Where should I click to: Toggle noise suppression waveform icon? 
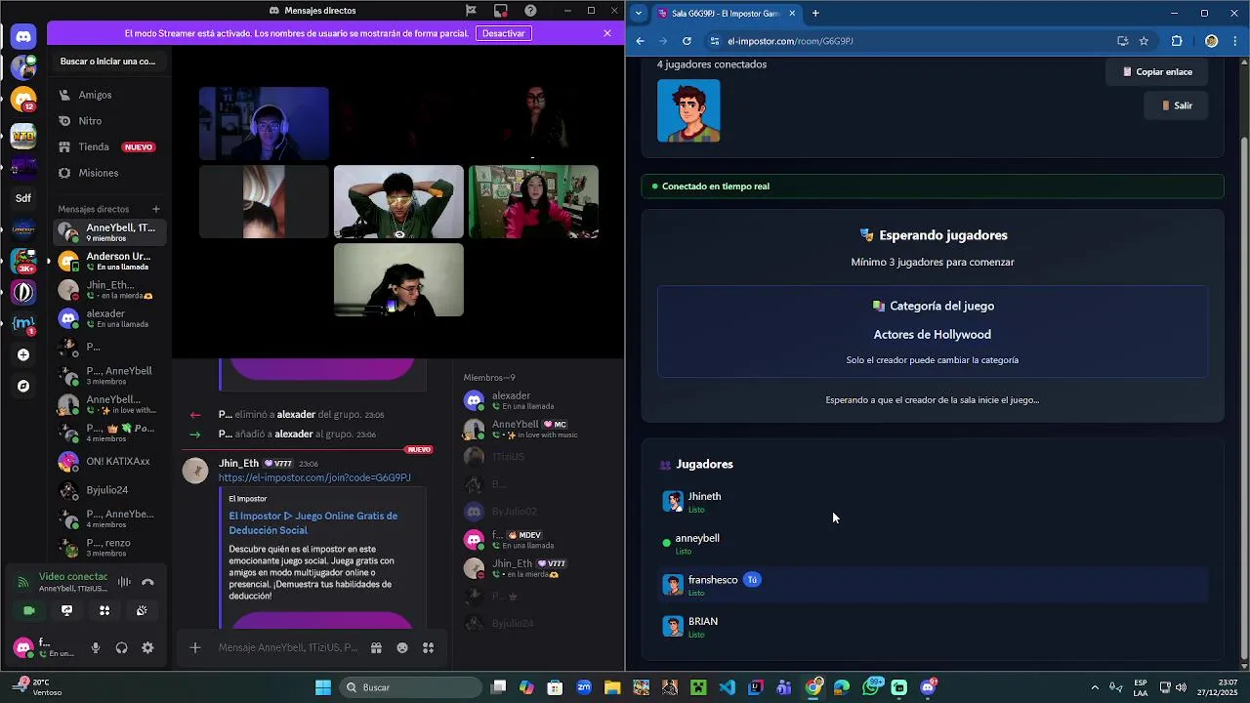pyautogui.click(x=124, y=582)
